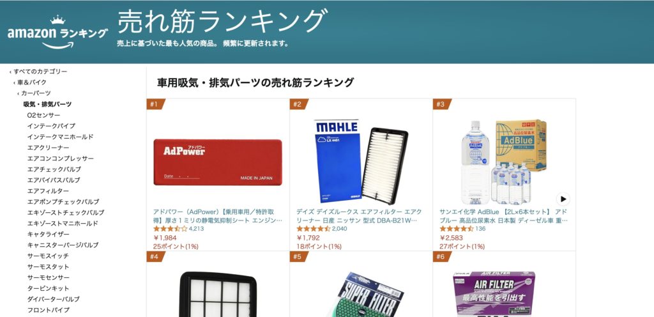Open the MAHLE air filter image
This screenshot has height=317, width=654.
click(361, 162)
